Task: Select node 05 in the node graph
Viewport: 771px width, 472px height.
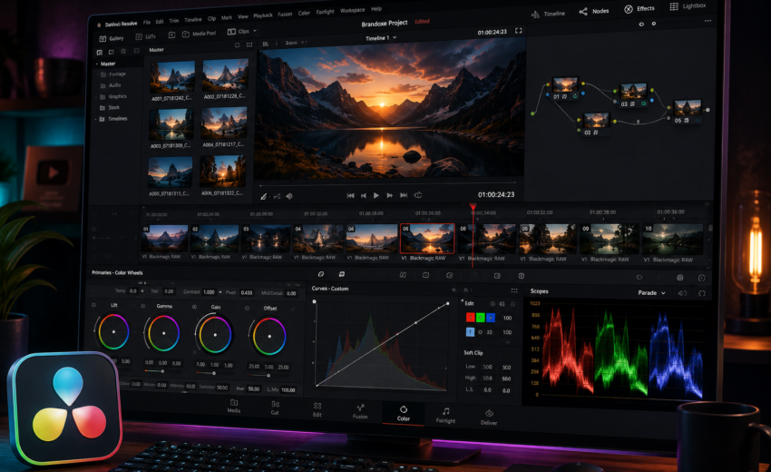Action: [687, 111]
